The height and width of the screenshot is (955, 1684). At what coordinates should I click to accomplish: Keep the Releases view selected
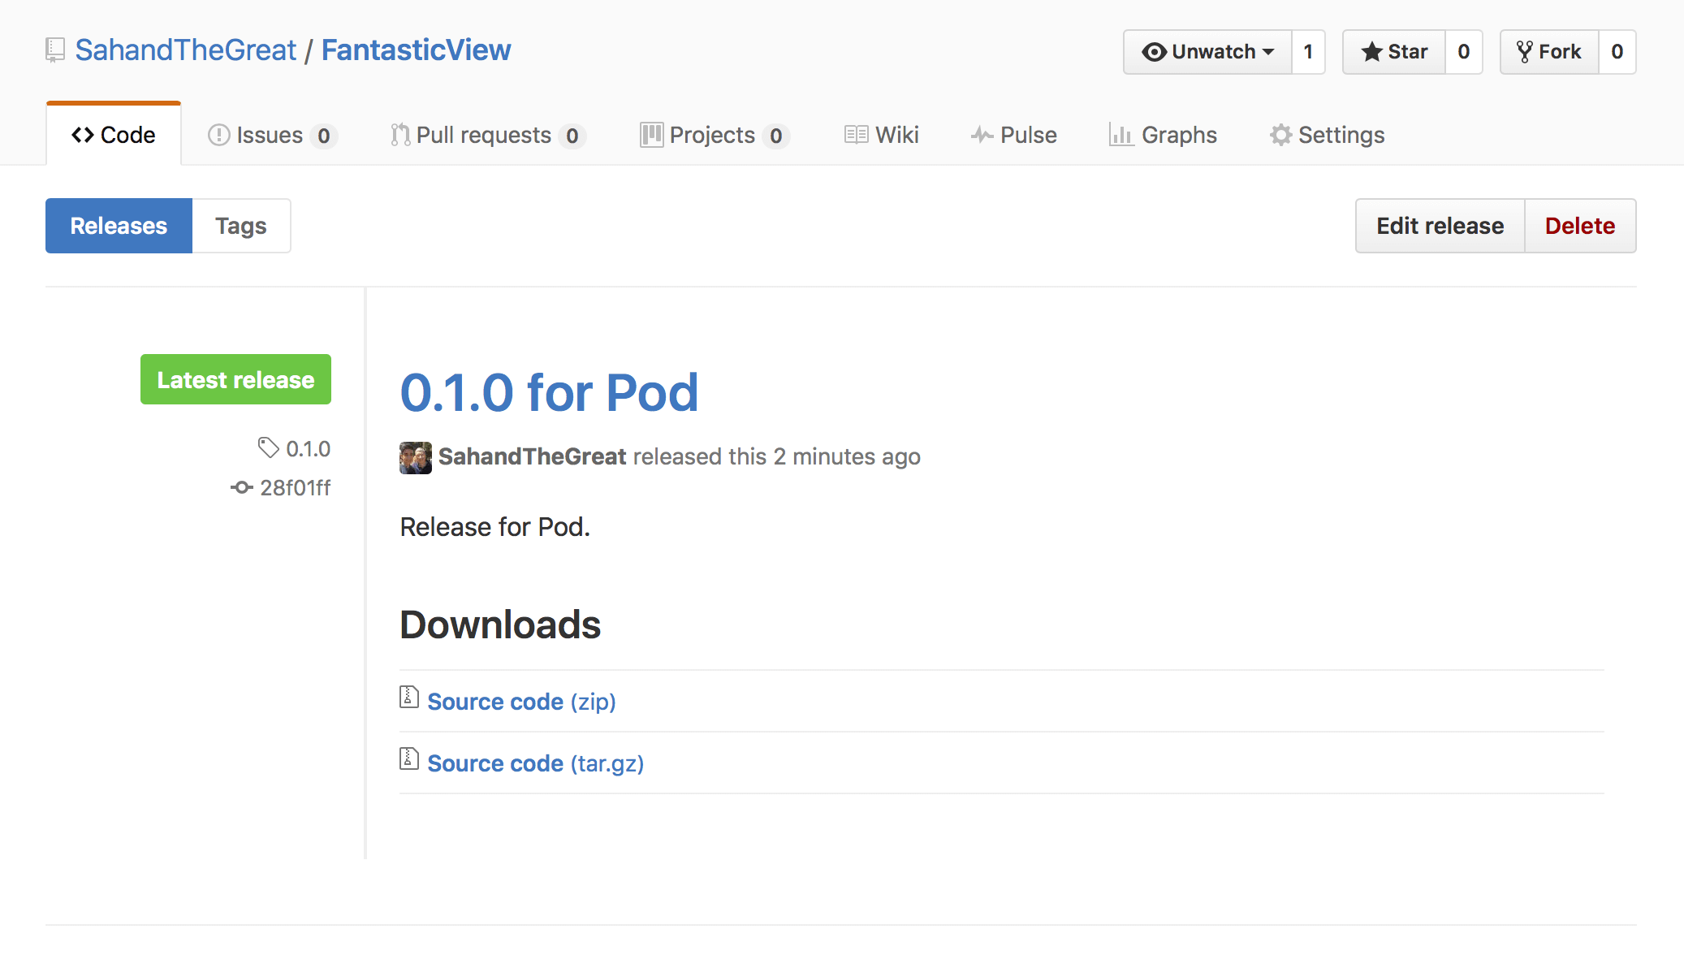click(119, 225)
